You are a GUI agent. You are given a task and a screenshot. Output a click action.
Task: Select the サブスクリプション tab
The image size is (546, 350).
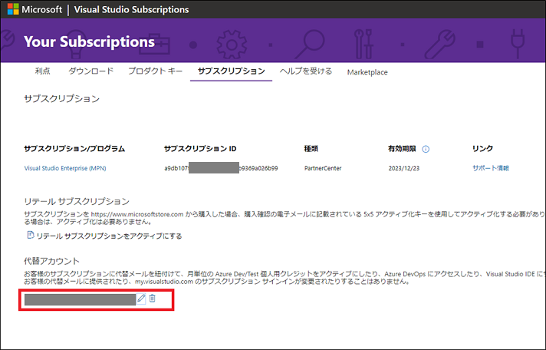coord(232,71)
